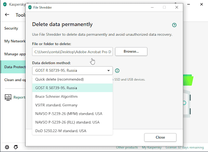This screenshot has height=152, width=208.
Task: Go back with the Tools arrow
Action: pyautogui.click(x=7, y=15)
